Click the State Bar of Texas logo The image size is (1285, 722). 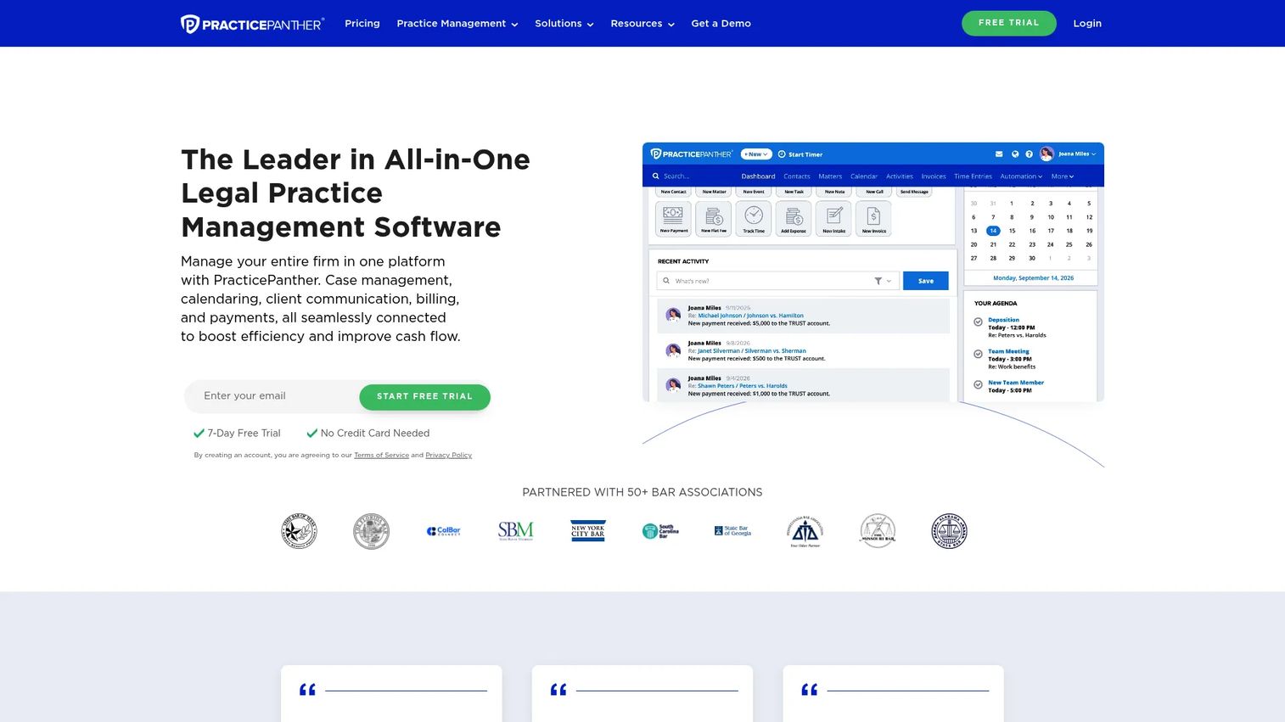click(x=299, y=531)
